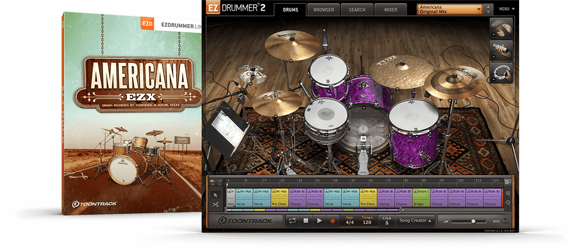The width and height of the screenshot is (581, 250).
Task: Click the song overview scroll bar
Action: click(x=315, y=210)
